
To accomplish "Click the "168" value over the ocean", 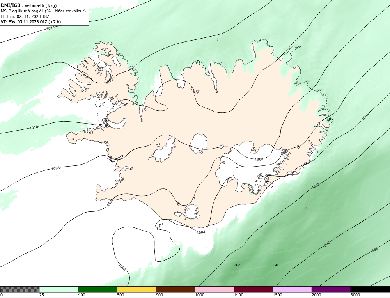I will 307,208.
